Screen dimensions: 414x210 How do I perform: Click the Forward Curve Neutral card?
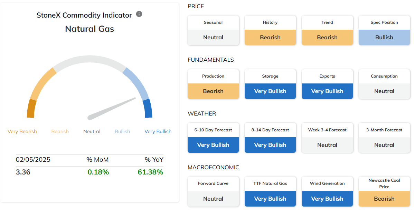click(213, 192)
